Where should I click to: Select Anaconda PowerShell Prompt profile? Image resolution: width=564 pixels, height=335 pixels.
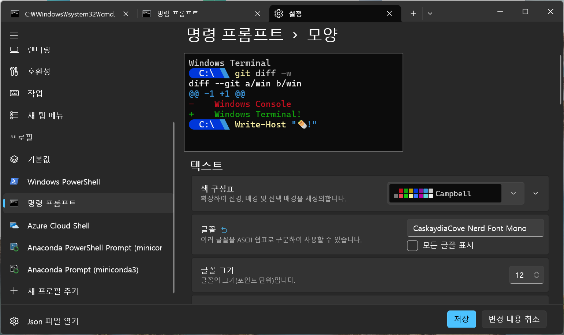(88, 247)
